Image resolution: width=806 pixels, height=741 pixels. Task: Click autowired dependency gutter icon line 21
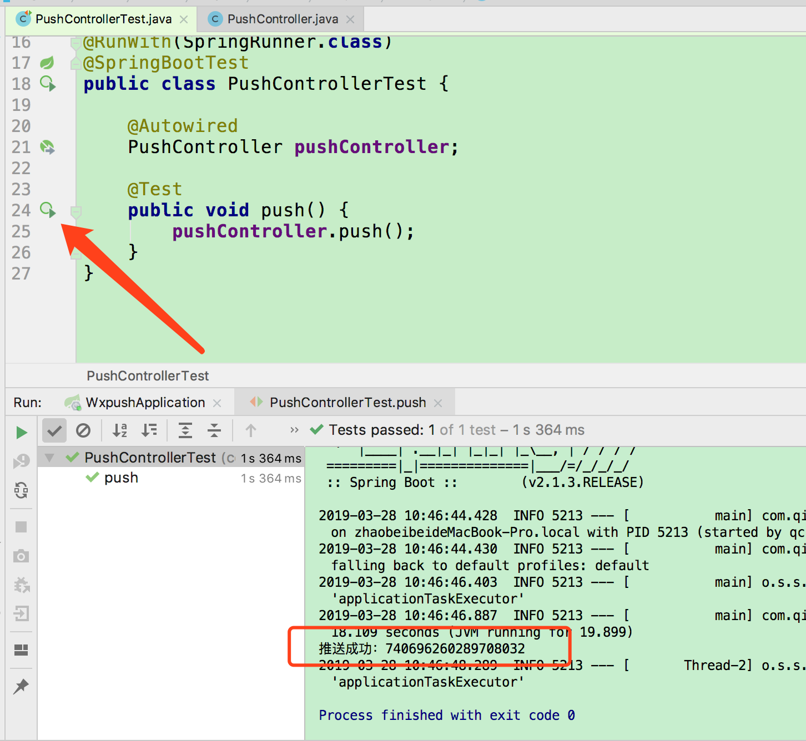tap(48, 147)
